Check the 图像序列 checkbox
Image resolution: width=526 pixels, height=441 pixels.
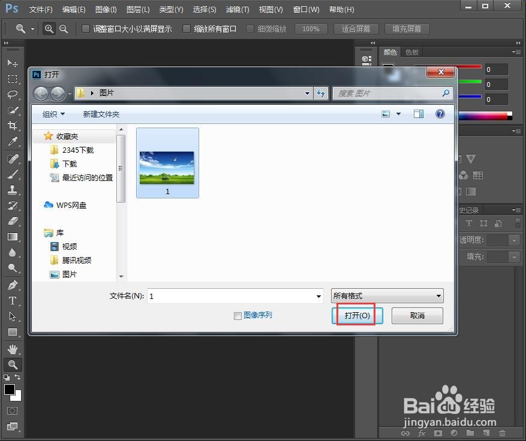[238, 316]
